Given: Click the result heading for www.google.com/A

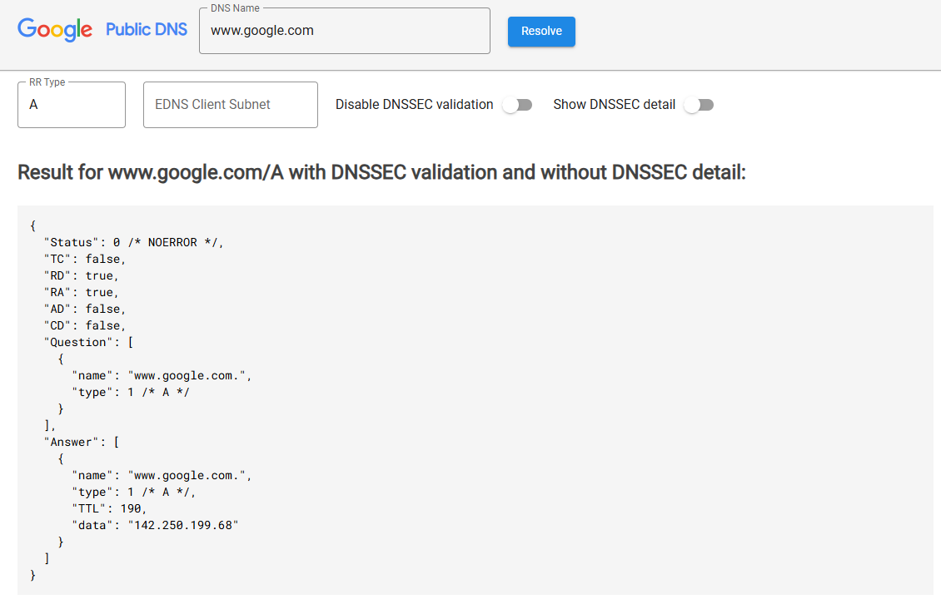Looking at the screenshot, I should point(381,173).
